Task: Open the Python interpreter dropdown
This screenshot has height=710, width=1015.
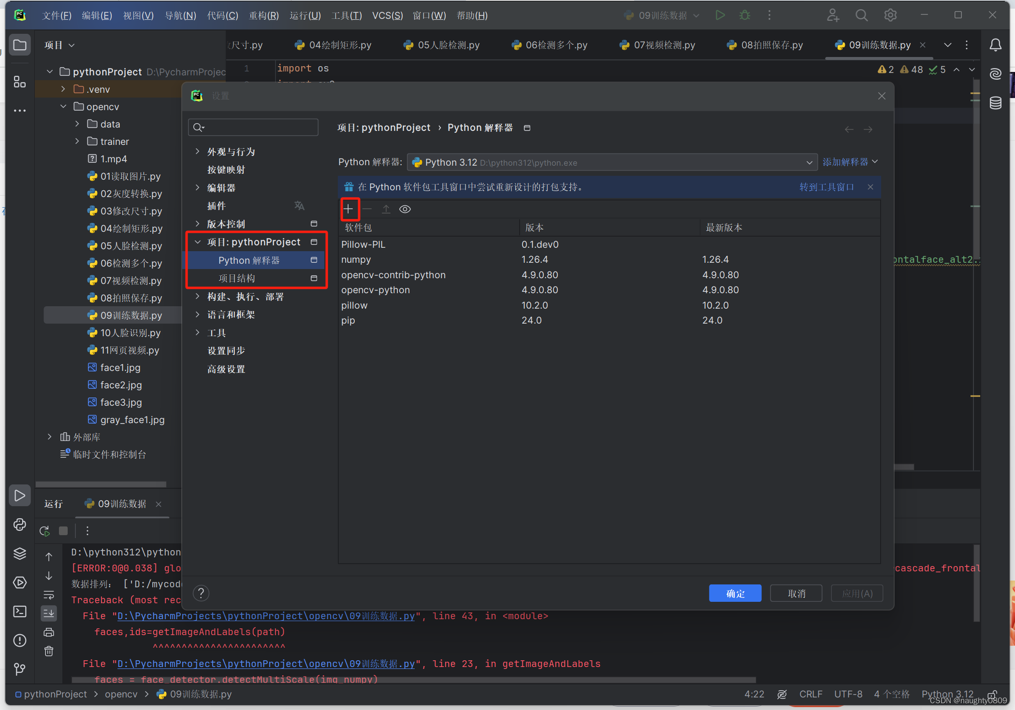Action: coord(612,162)
